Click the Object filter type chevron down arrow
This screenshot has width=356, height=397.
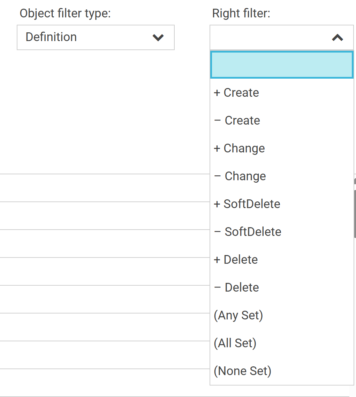(158, 38)
